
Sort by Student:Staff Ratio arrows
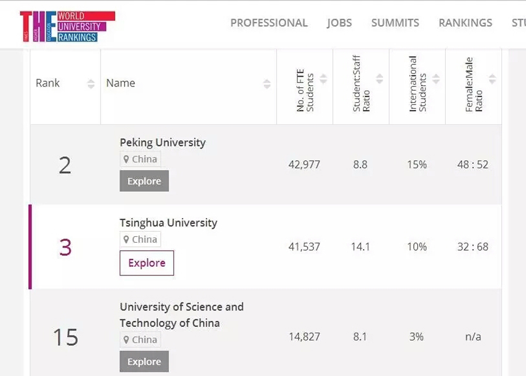[x=379, y=78]
